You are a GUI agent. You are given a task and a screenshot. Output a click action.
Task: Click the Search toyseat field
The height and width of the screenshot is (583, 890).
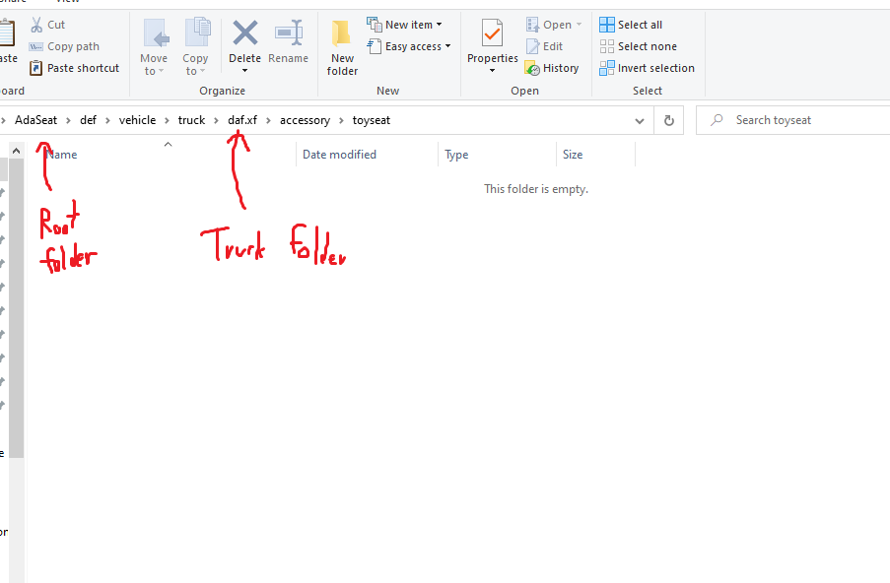(793, 120)
